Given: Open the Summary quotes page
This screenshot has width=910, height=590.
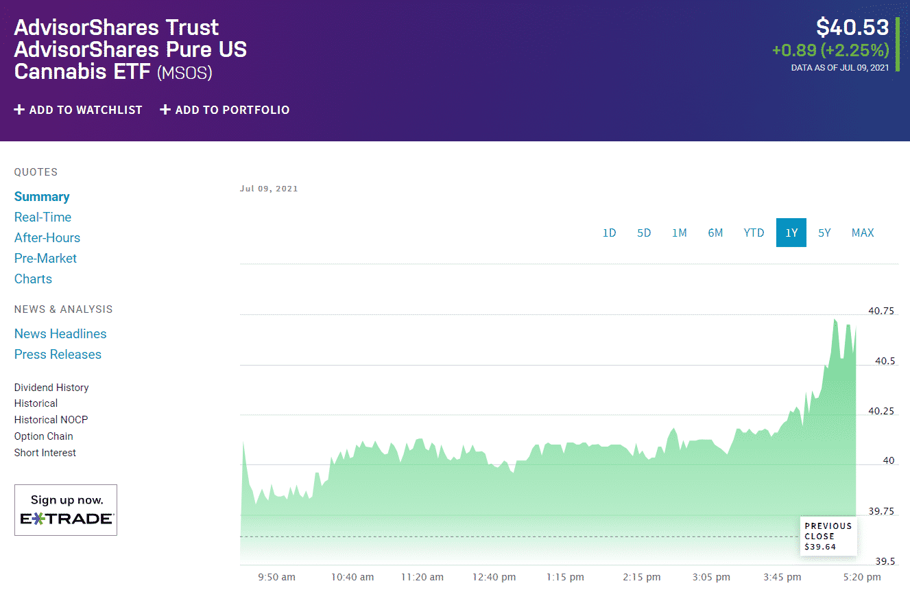Looking at the screenshot, I should pos(42,197).
